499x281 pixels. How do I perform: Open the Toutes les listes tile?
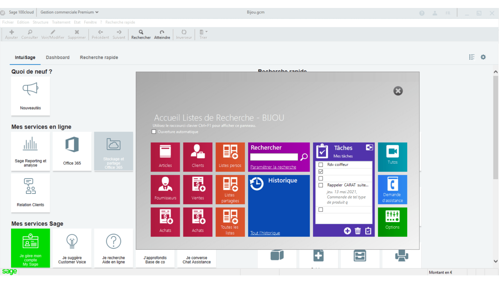(x=230, y=222)
